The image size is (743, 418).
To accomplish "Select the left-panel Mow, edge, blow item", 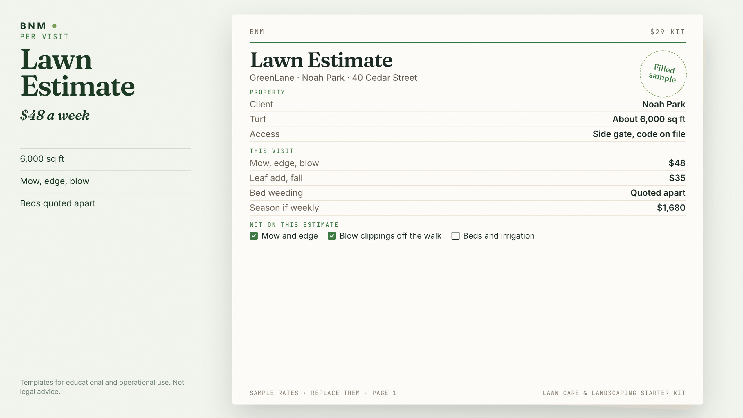I will (x=55, y=181).
